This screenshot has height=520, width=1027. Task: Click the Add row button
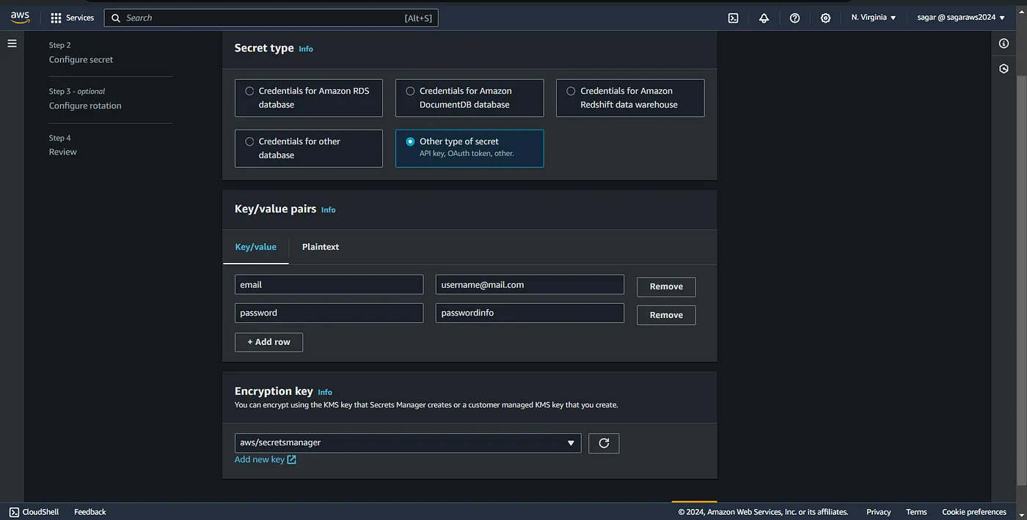(268, 342)
